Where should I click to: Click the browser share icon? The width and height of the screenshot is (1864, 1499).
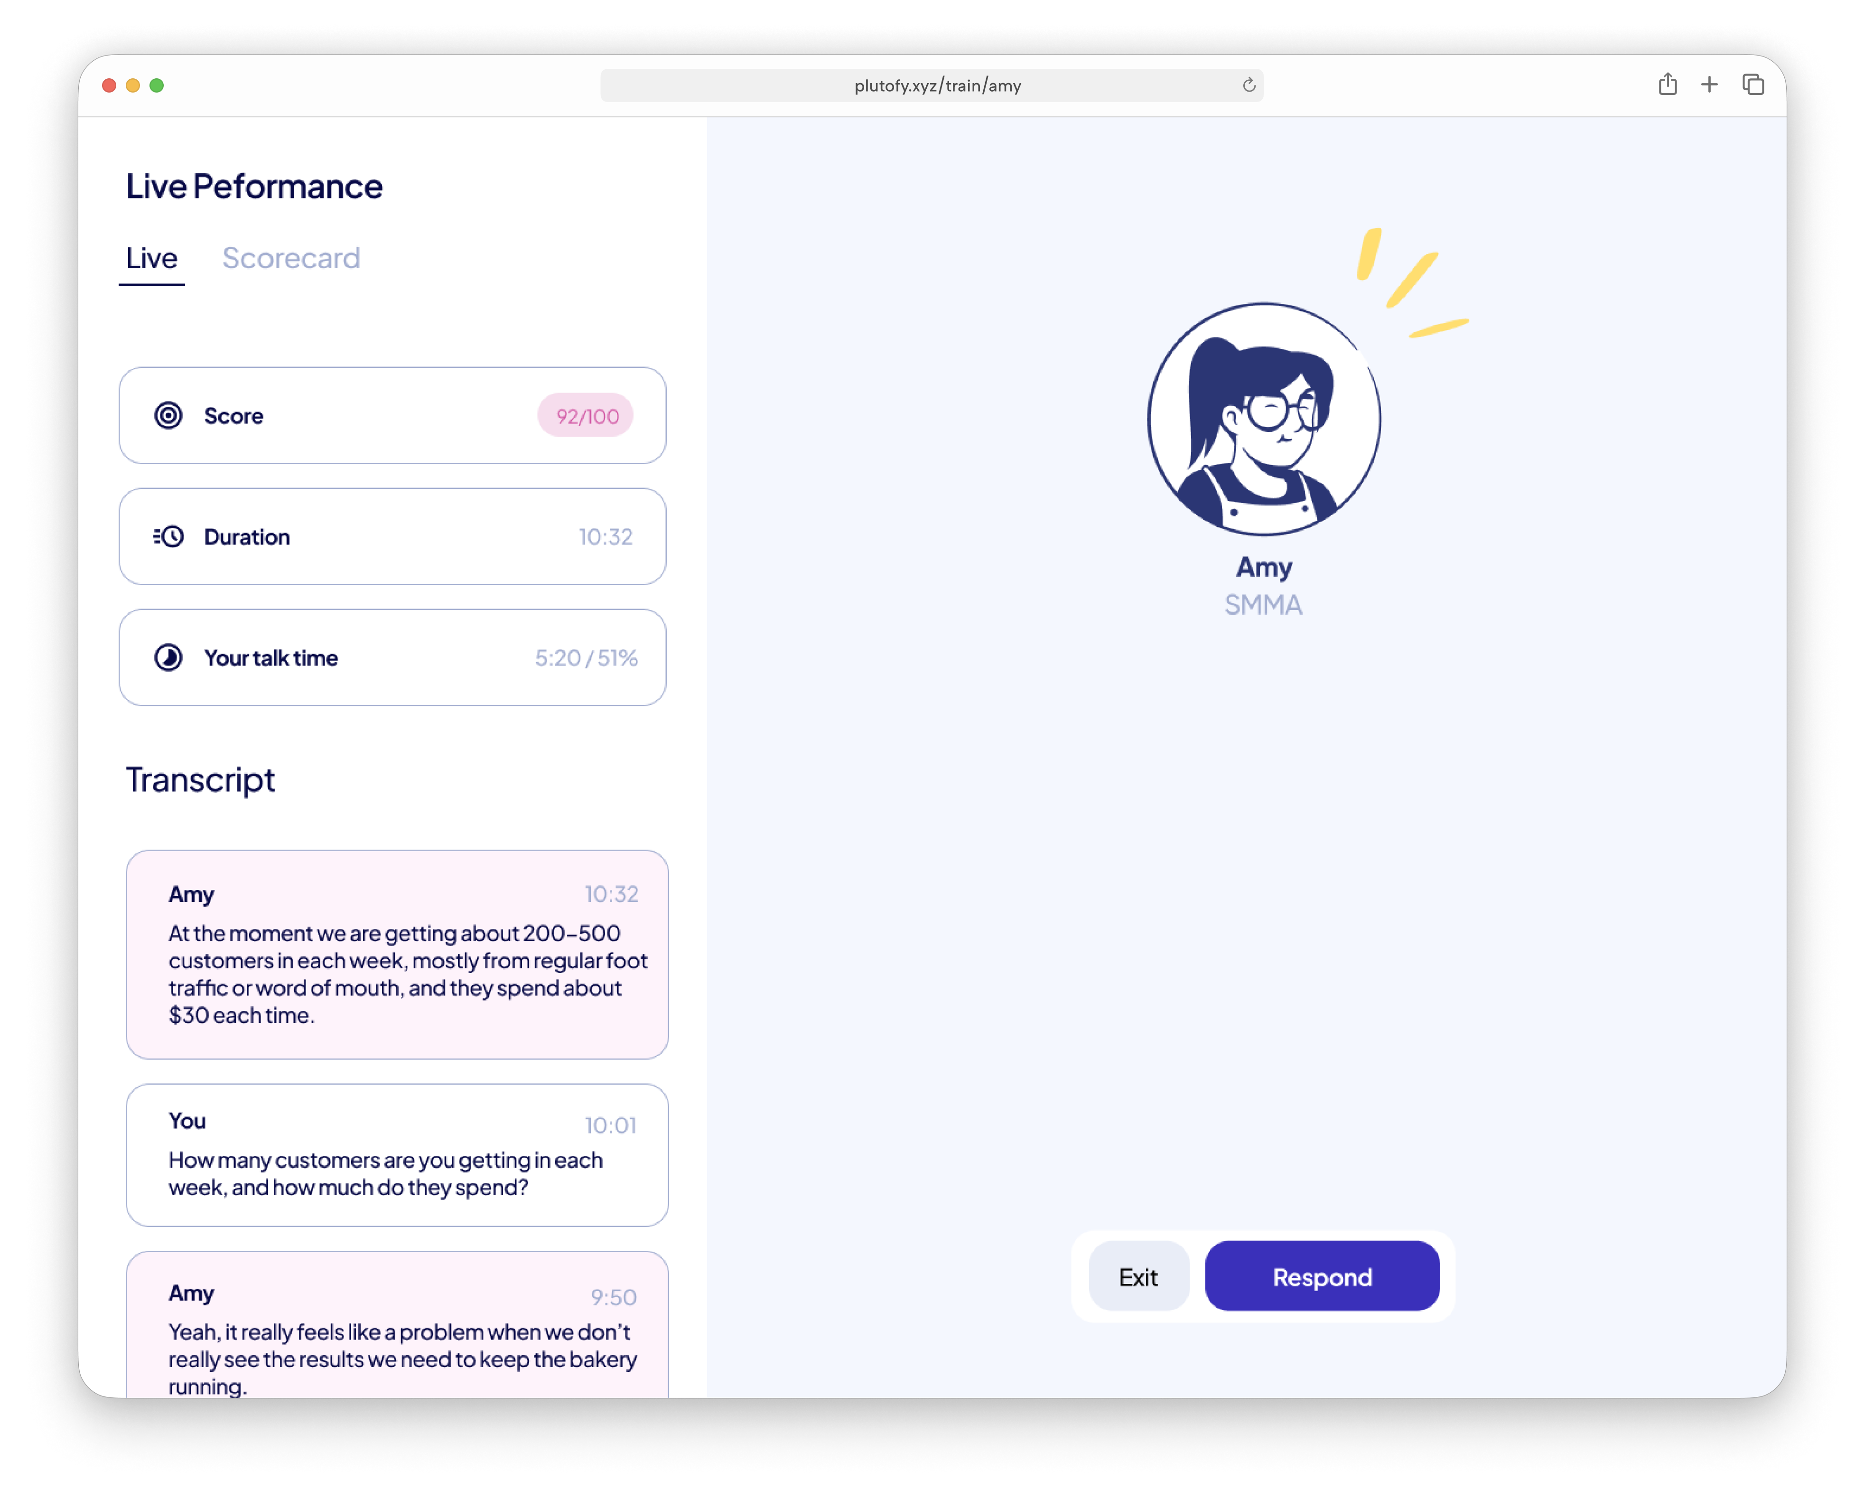[1668, 85]
